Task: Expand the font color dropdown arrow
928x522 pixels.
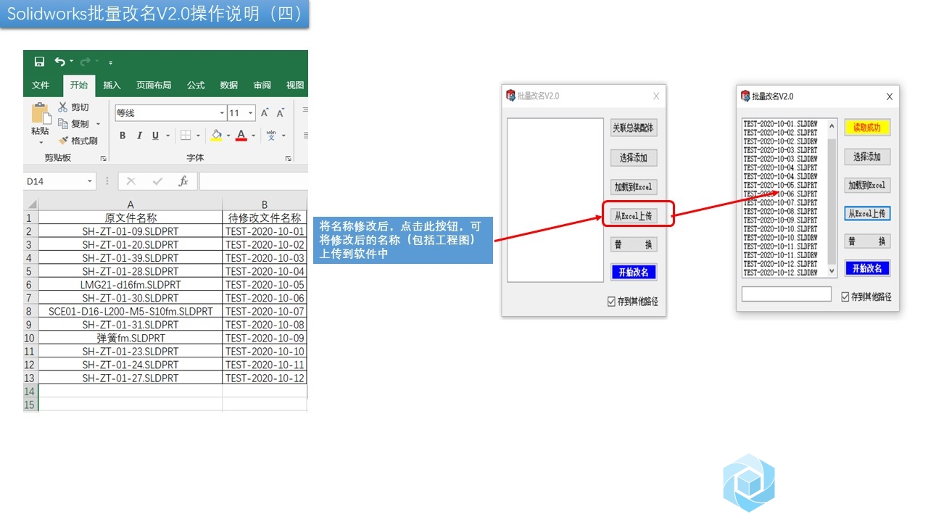Action: (253, 136)
